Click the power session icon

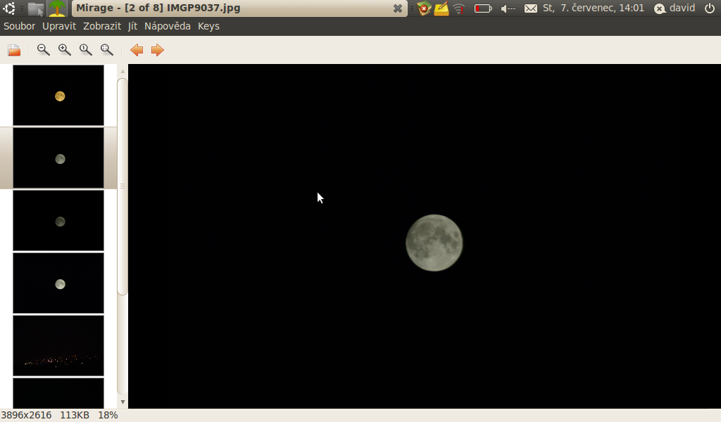click(710, 8)
